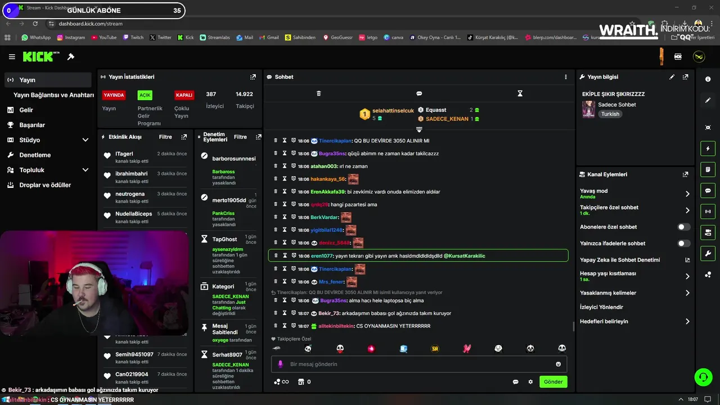This screenshot has height=405, width=720.
Task: Open Hedefleri belirleyin settings
Action: pos(634,321)
